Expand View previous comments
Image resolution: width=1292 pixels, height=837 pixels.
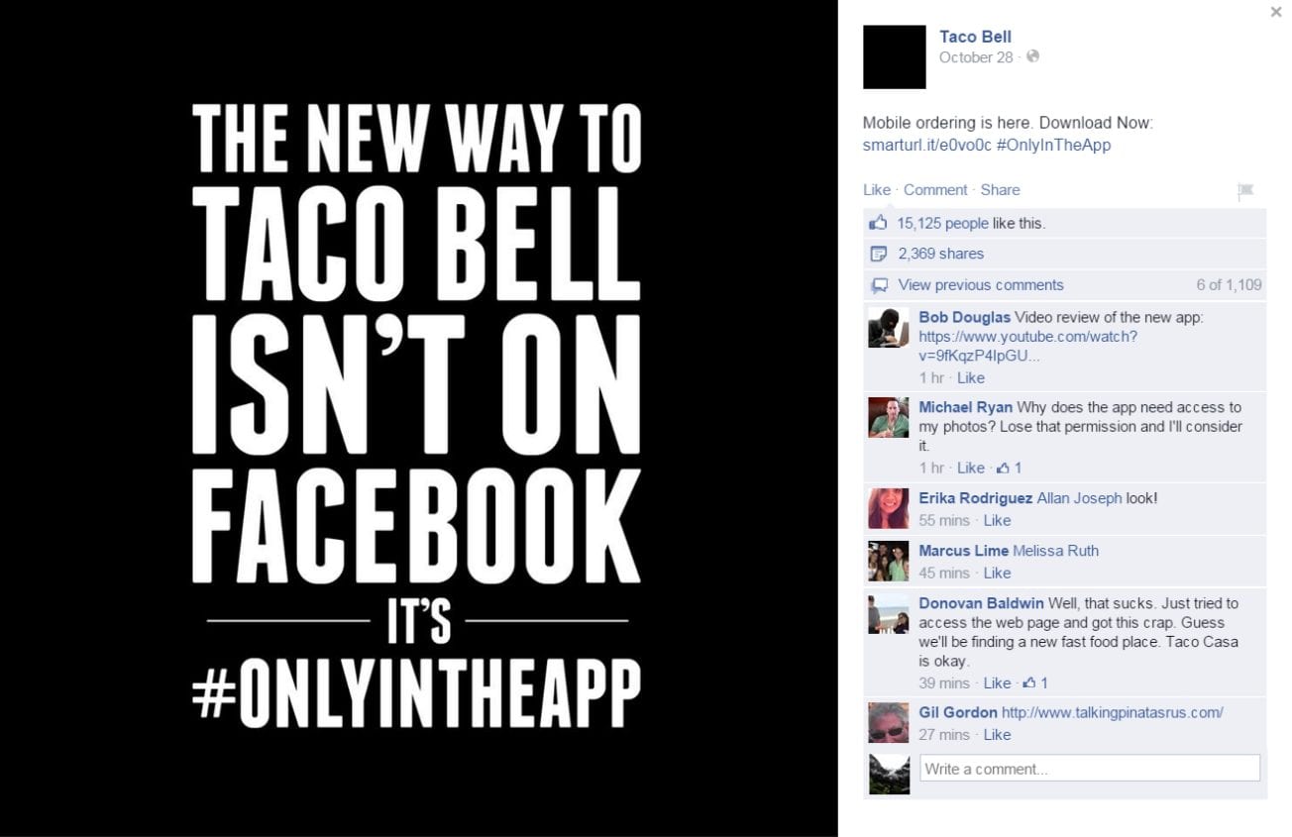(x=981, y=285)
